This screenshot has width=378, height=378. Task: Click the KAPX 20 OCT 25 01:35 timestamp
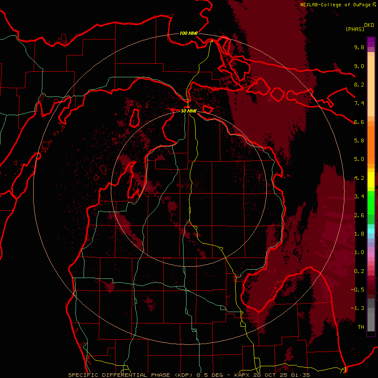[272, 375]
